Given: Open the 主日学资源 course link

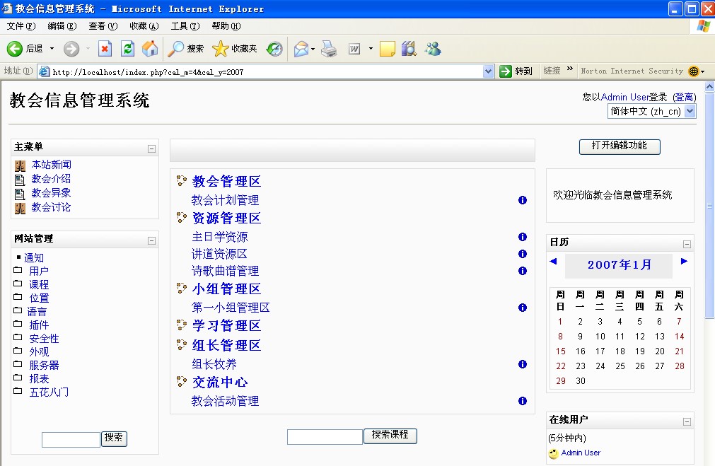Looking at the screenshot, I should (220, 237).
